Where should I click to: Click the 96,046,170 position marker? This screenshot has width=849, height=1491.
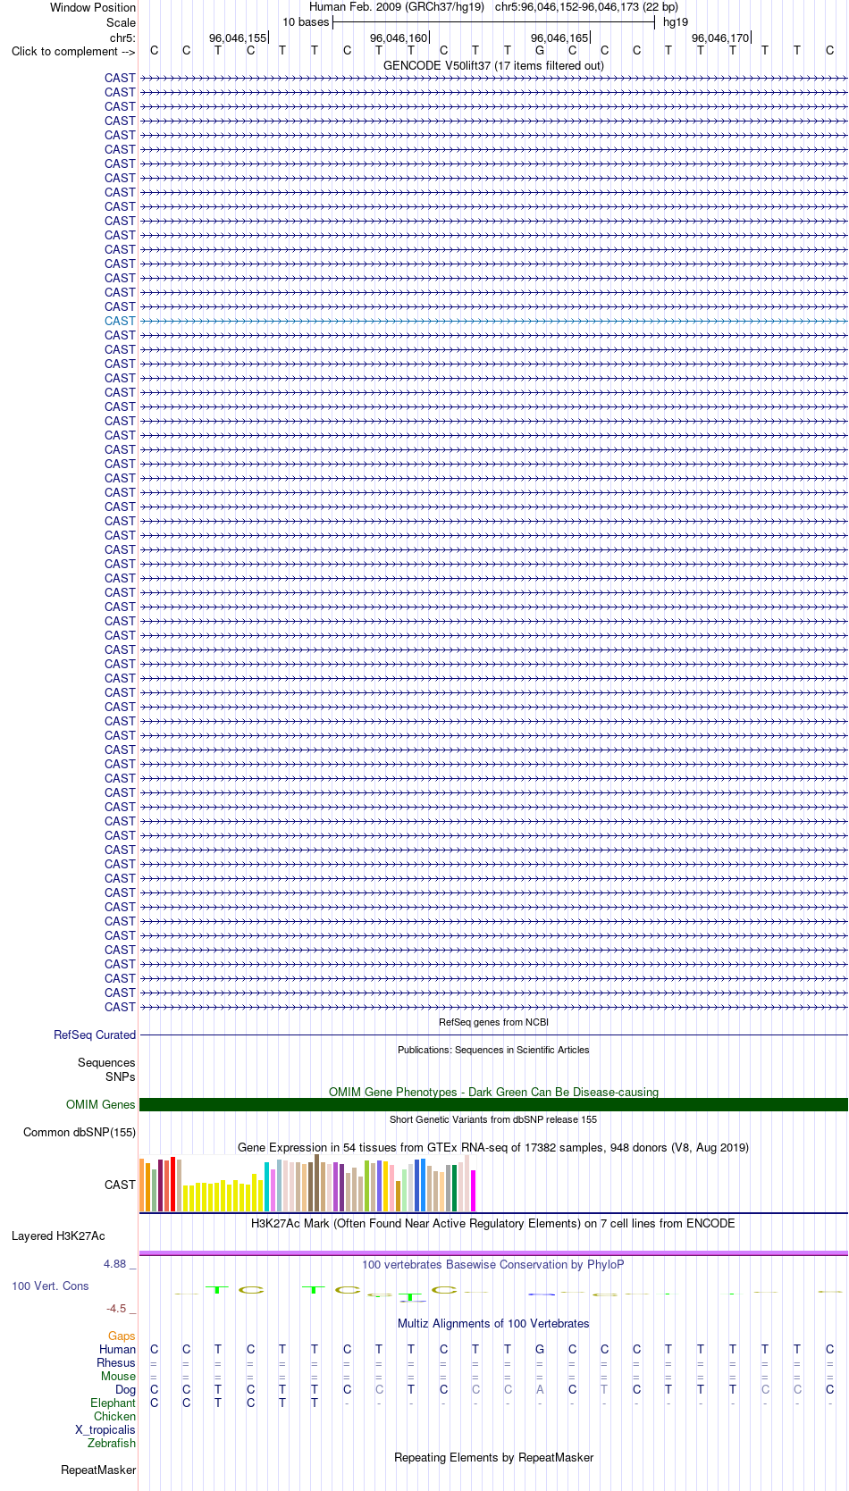tap(720, 38)
